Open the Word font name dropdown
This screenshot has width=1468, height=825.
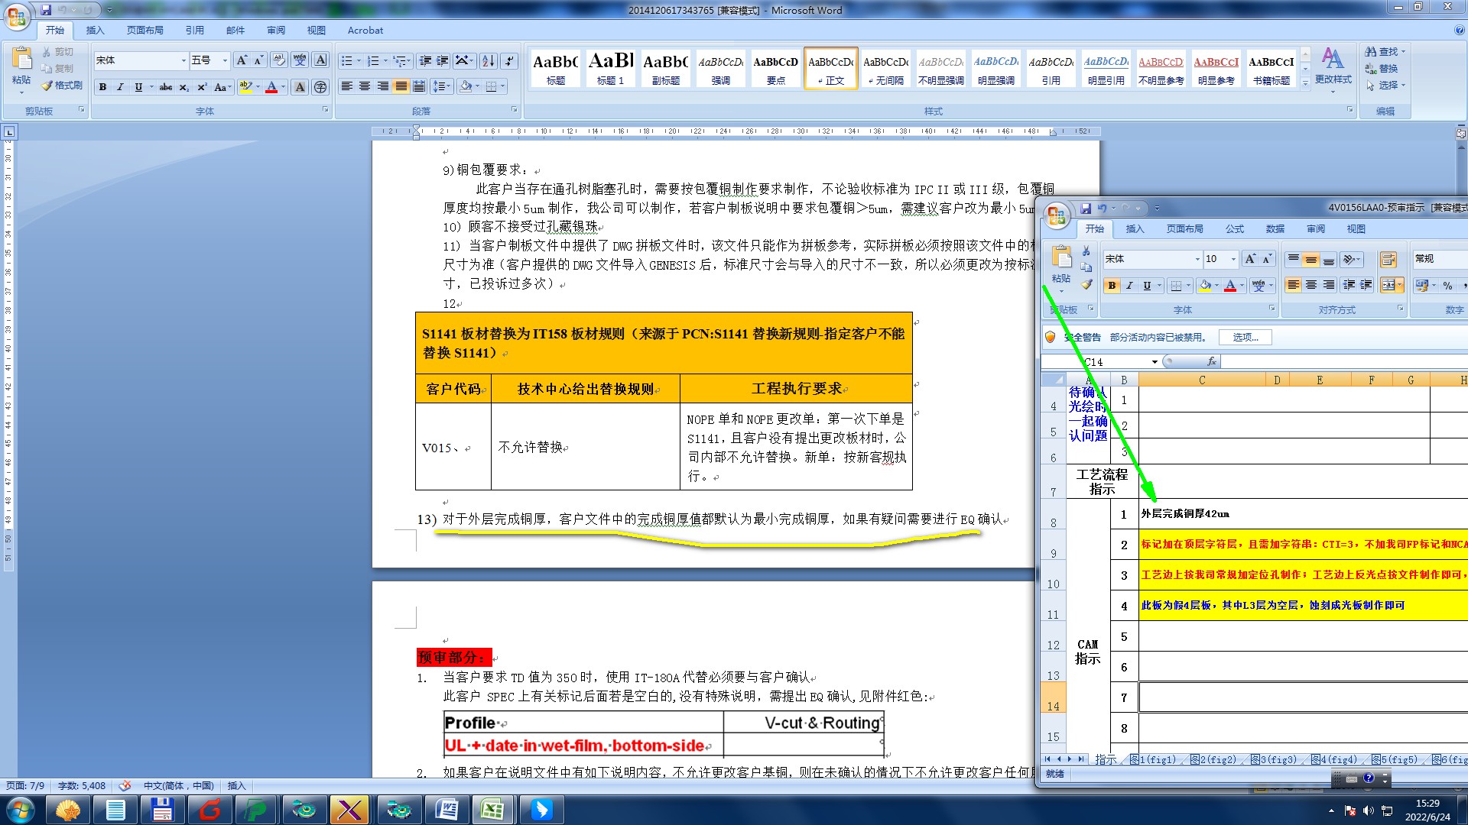pos(183,60)
